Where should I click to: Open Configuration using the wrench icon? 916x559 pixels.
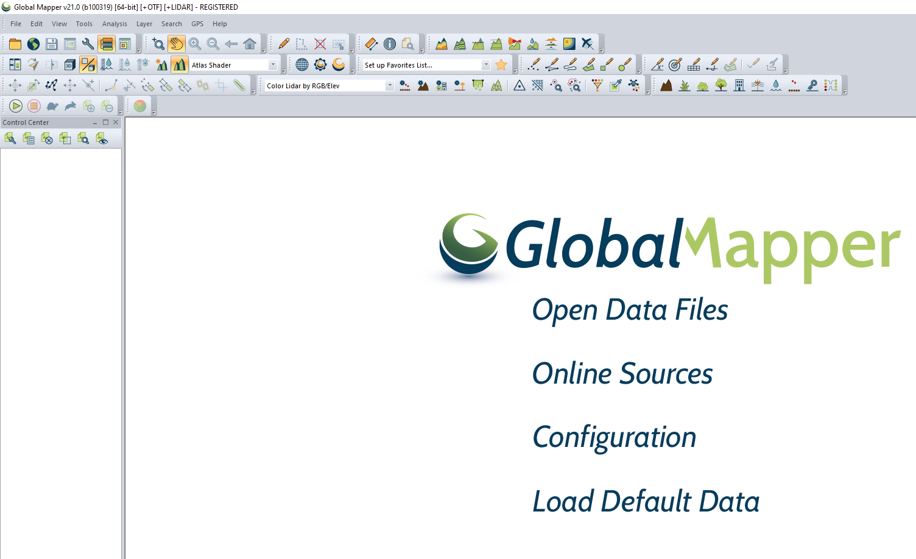point(88,44)
